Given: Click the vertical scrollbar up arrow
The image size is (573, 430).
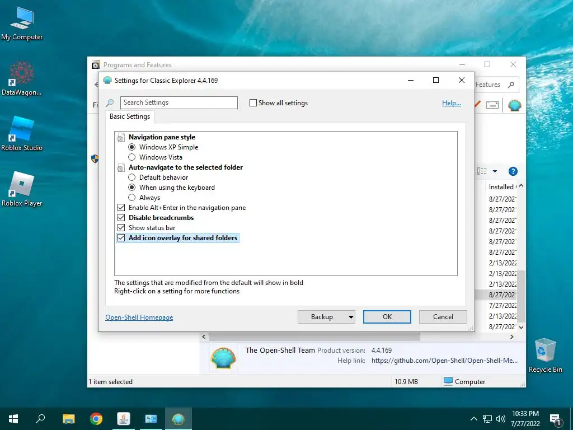Looking at the screenshot, I should click(x=521, y=186).
